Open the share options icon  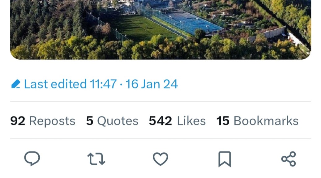pyautogui.click(x=289, y=159)
